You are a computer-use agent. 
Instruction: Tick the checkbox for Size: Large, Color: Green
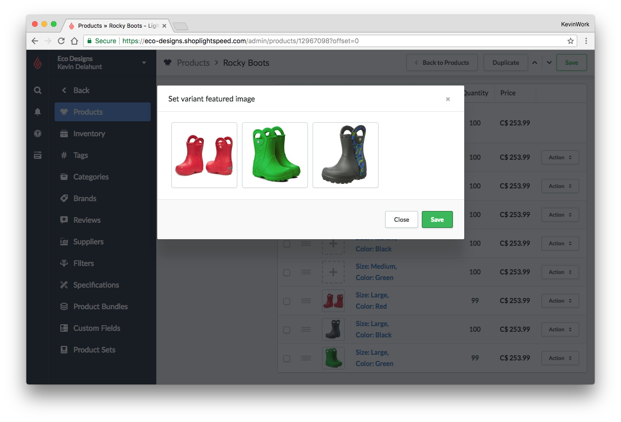[x=287, y=359]
